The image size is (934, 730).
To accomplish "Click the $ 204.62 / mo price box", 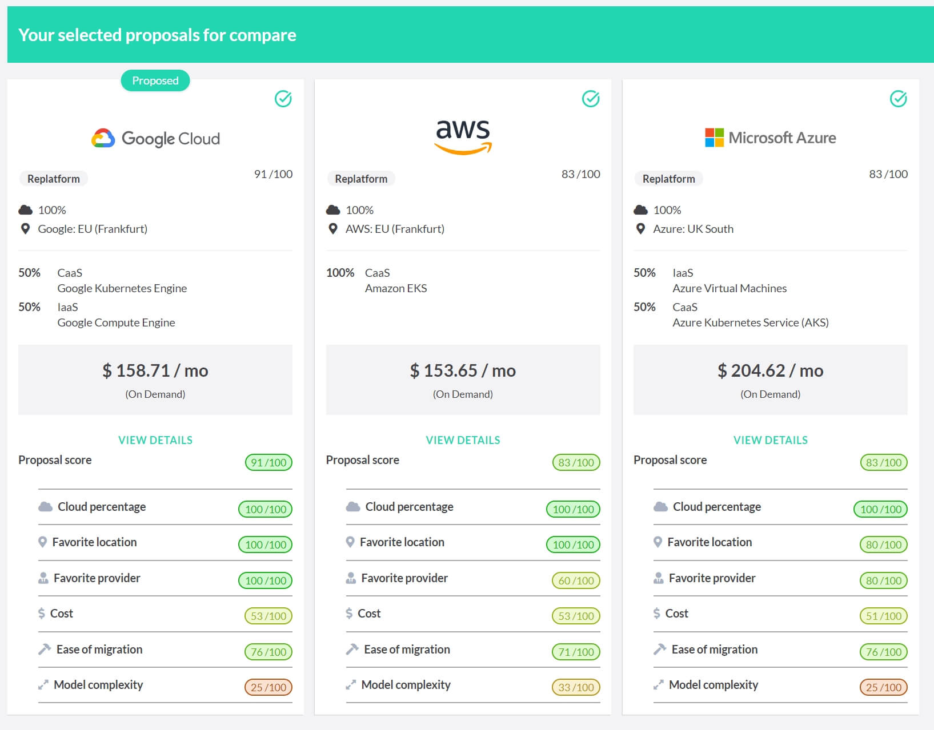I will click(771, 380).
